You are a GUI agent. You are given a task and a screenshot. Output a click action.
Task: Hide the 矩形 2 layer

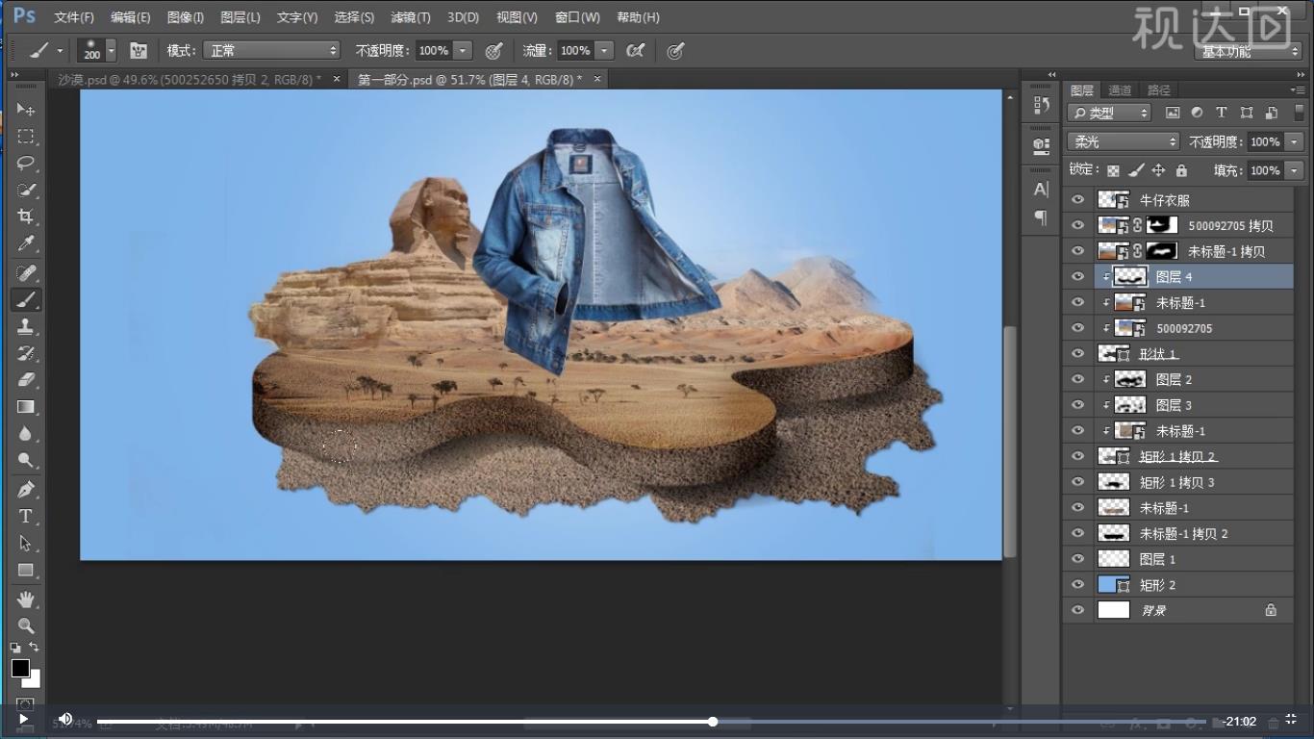1077,585
